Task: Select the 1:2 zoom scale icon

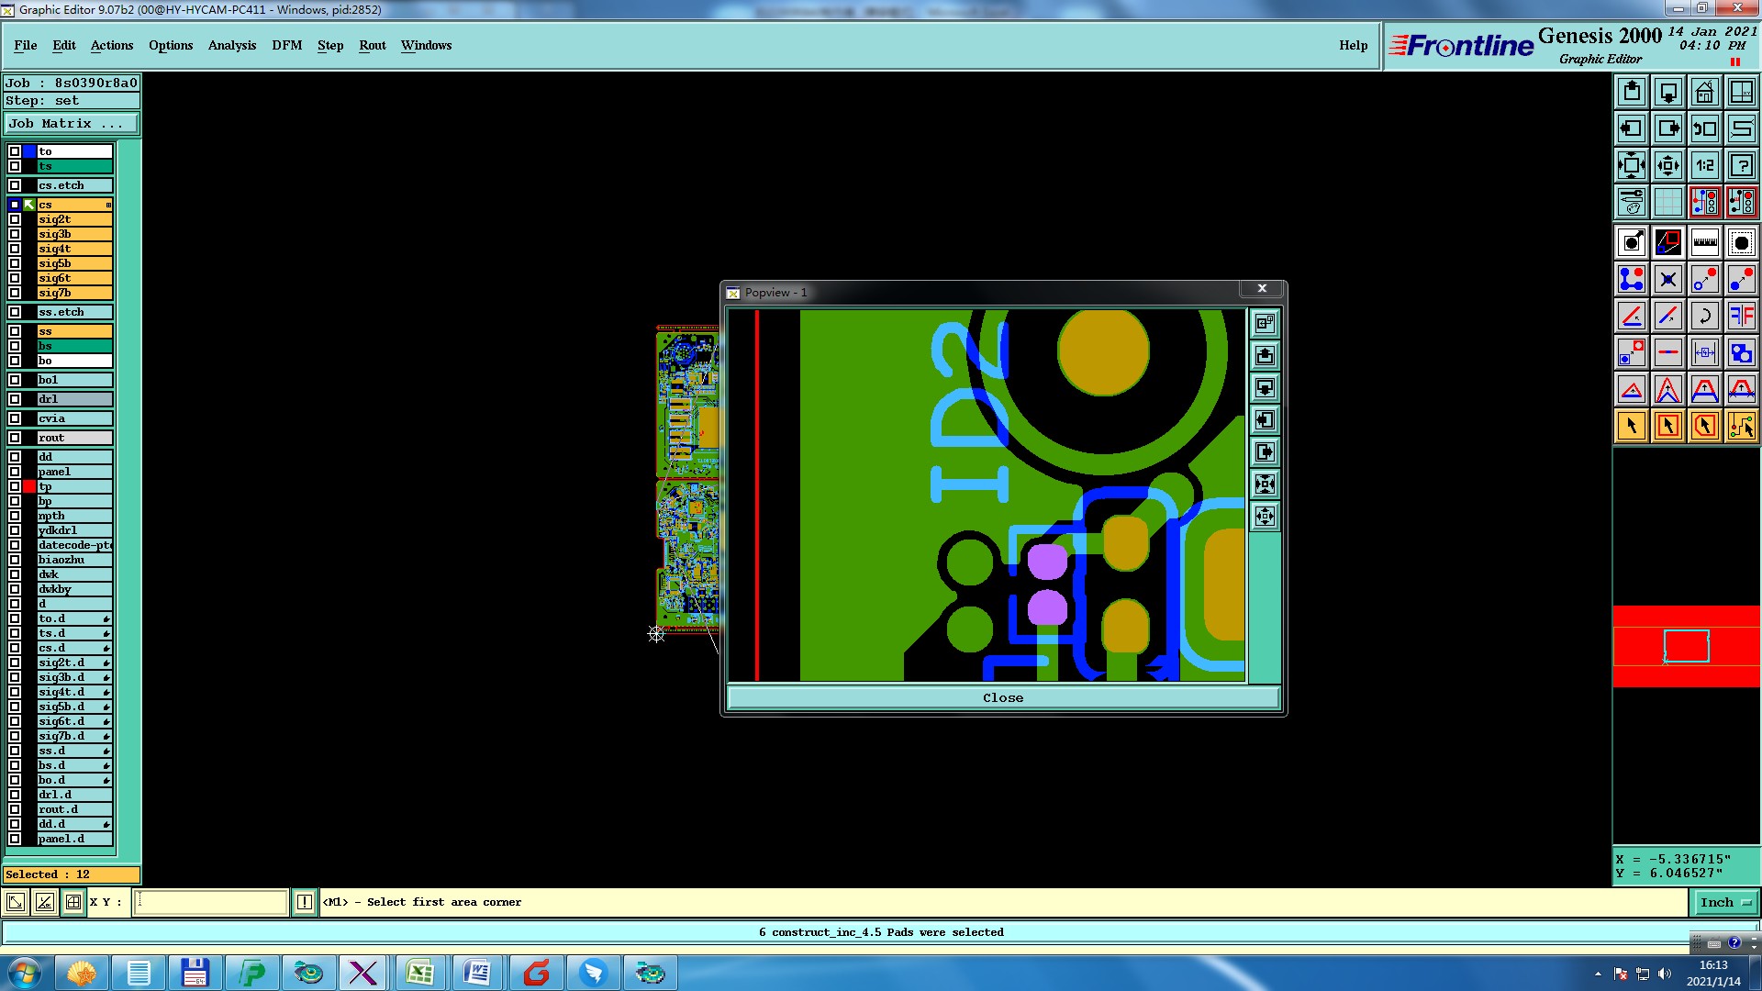Action: pos(1704,165)
